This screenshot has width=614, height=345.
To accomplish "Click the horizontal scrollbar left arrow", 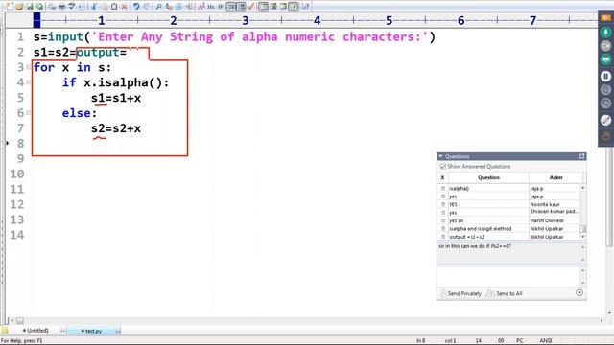I will [12, 320].
